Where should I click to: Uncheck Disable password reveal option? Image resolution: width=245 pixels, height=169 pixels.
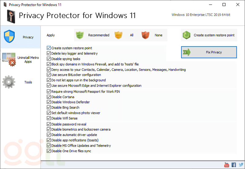(49, 124)
